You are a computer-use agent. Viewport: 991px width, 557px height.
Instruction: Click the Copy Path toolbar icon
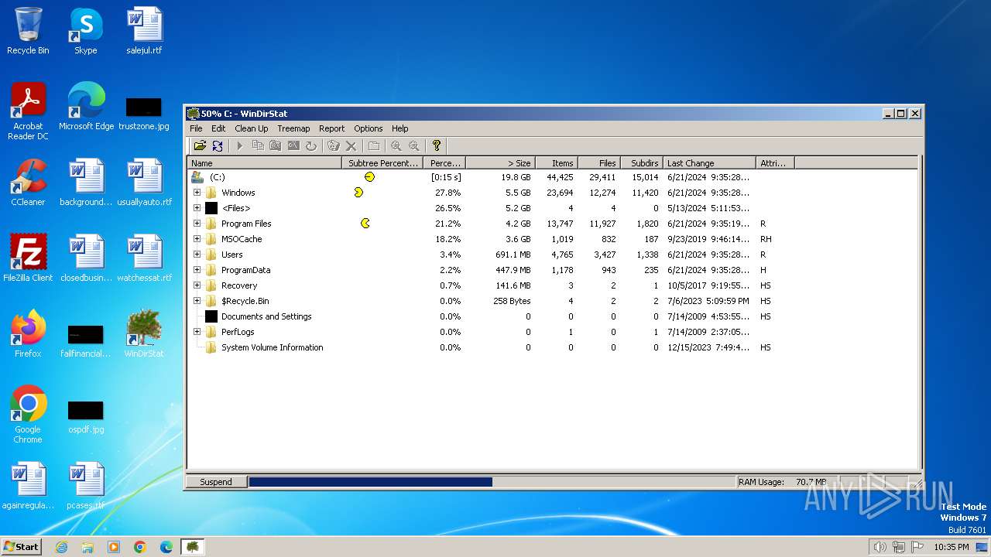258,145
